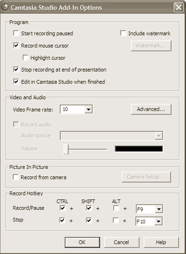Click the Video and Audio group title
Viewport: 186px width, 254px height.
click(x=28, y=97)
